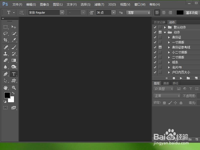Open anti-aliasing dropdown 浑厚
Viewport: 200px width, 150px height.
click(x=138, y=13)
